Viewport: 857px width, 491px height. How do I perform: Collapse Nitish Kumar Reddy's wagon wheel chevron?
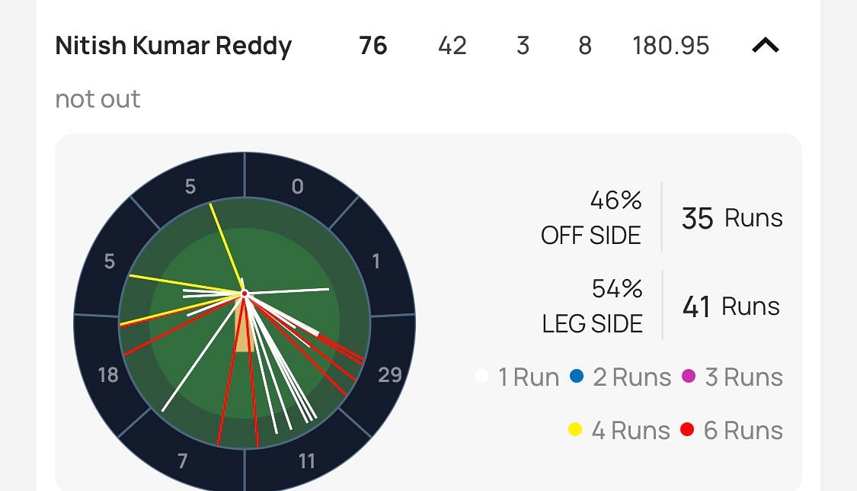click(x=765, y=46)
